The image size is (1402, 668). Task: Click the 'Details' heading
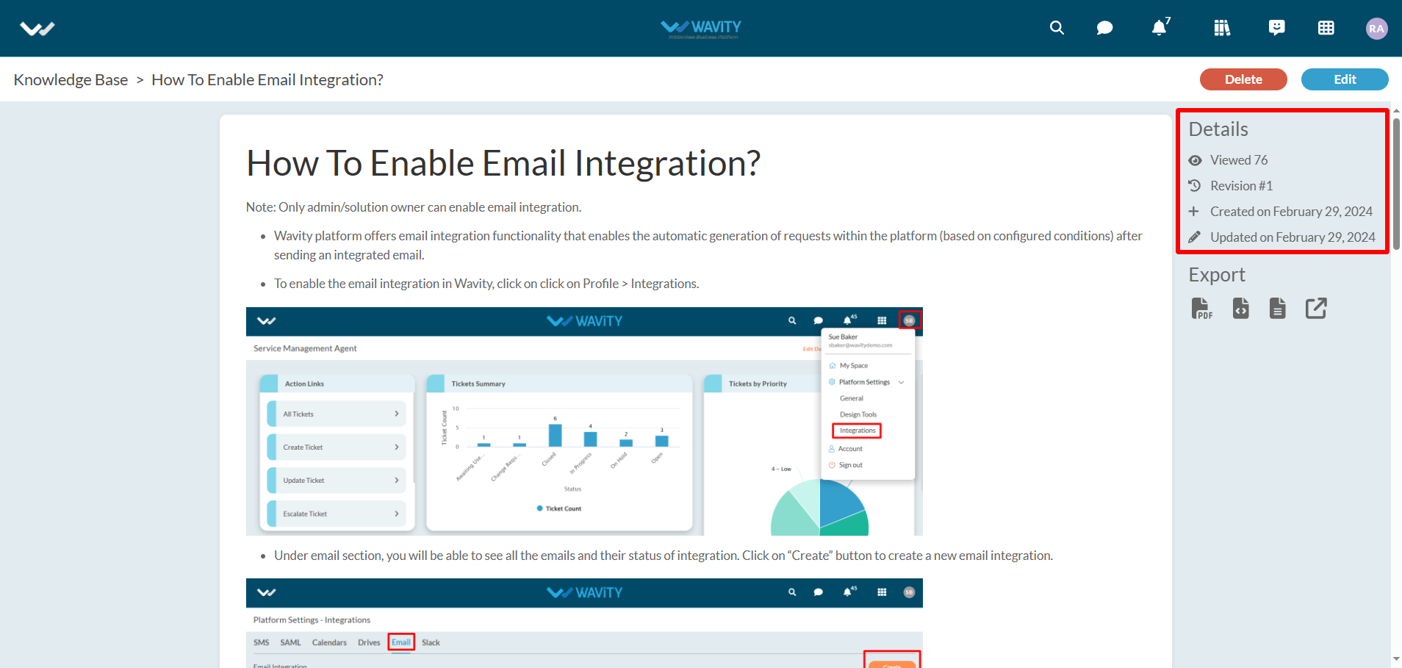[1218, 129]
